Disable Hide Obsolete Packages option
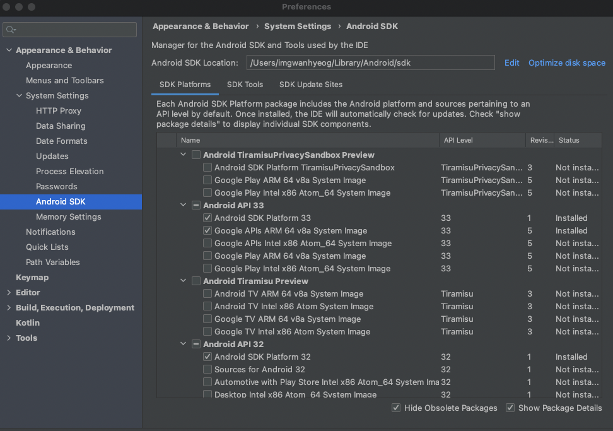613x431 pixels. point(396,408)
